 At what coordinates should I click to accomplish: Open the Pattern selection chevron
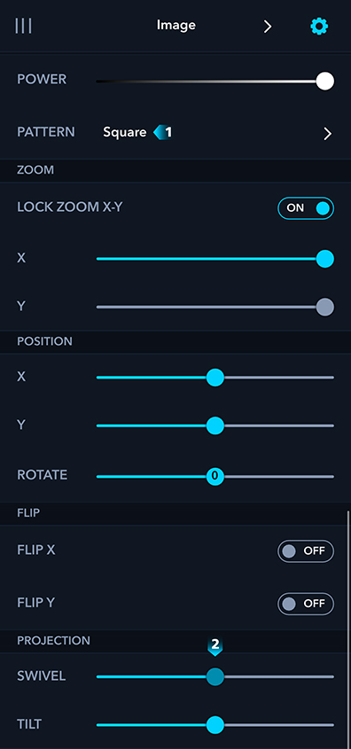pyautogui.click(x=328, y=134)
